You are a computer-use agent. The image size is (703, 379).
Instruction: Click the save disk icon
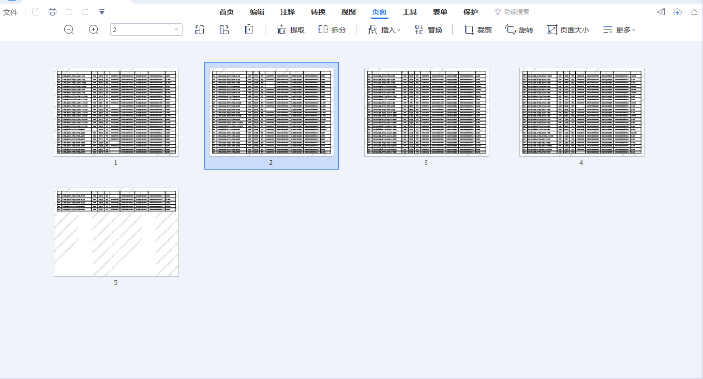coord(36,12)
